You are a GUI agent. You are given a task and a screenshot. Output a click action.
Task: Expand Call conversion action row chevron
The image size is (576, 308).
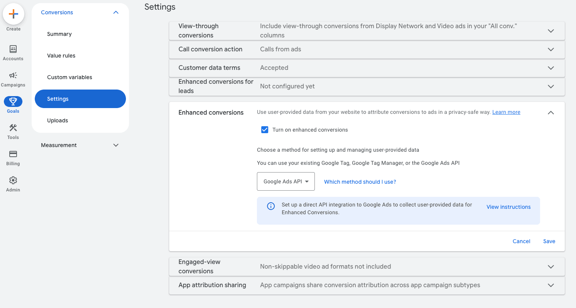(551, 49)
